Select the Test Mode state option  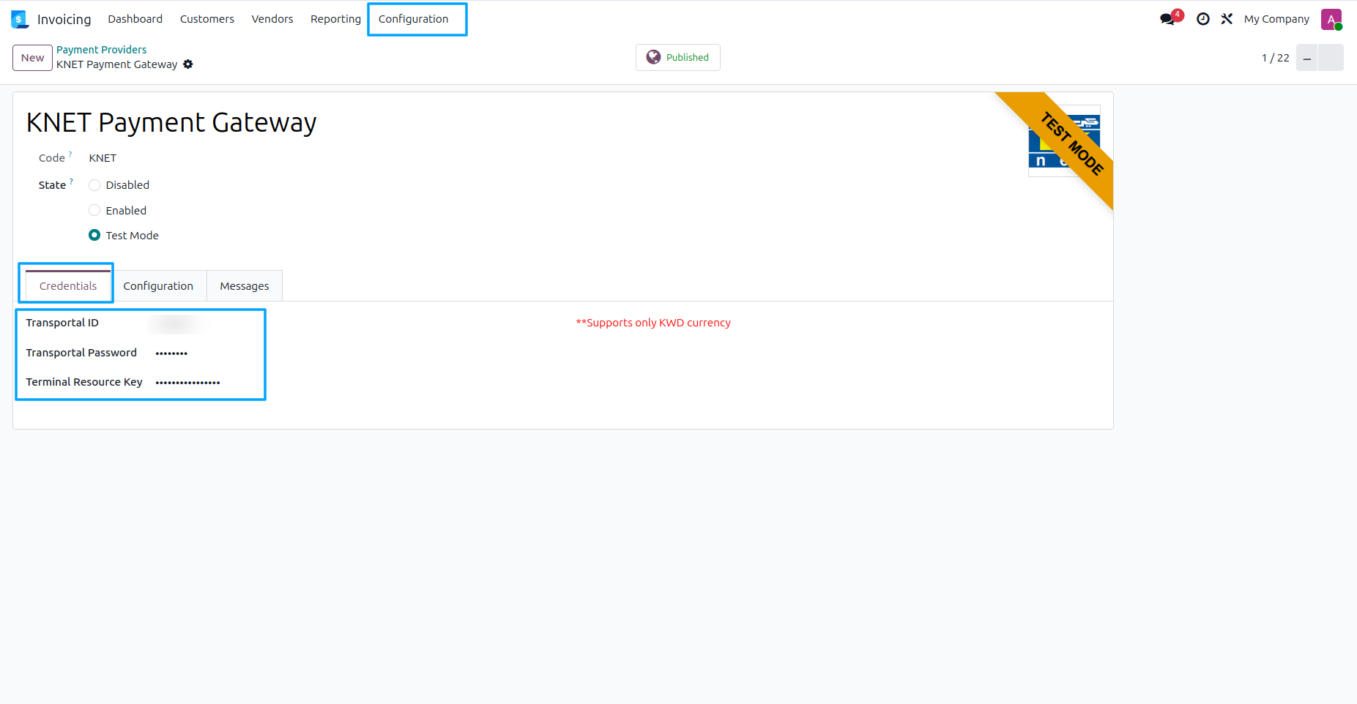click(94, 236)
